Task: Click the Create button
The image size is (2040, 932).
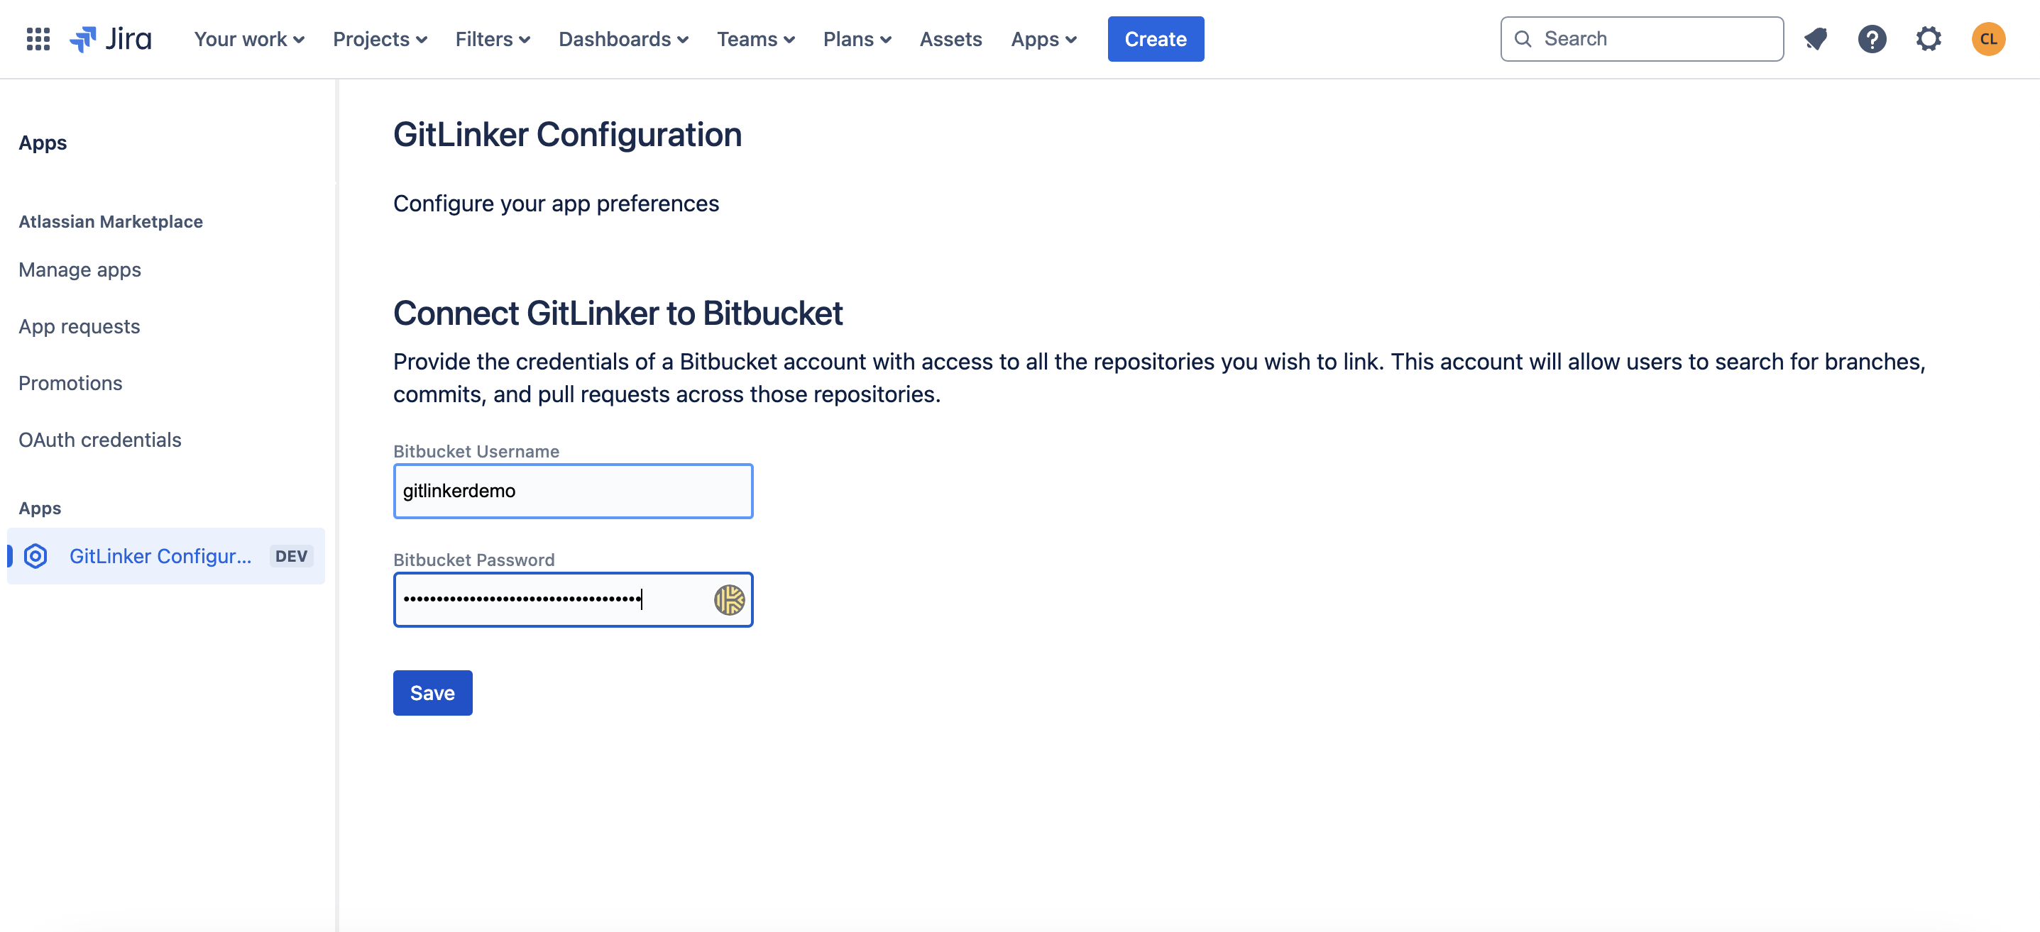Action: point(1155,38)
